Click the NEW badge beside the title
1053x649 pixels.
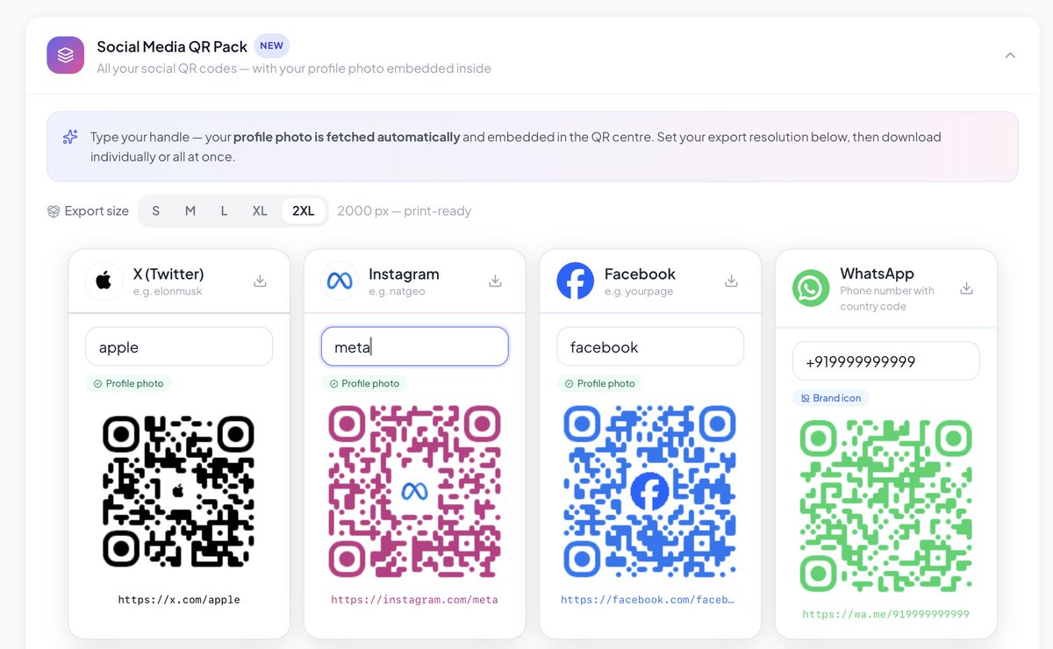pos(272,46)
